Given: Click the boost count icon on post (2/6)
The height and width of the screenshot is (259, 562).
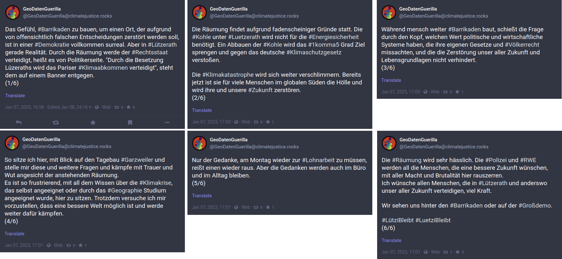Looking at the screenshot, I should [x=257, y=122].
